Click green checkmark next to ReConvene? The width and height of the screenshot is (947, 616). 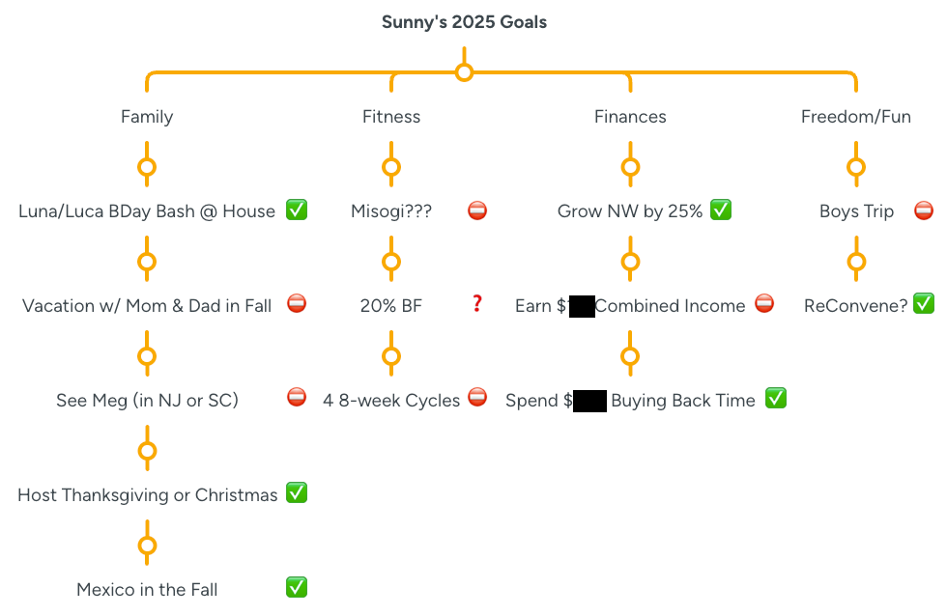click(924, 304)
